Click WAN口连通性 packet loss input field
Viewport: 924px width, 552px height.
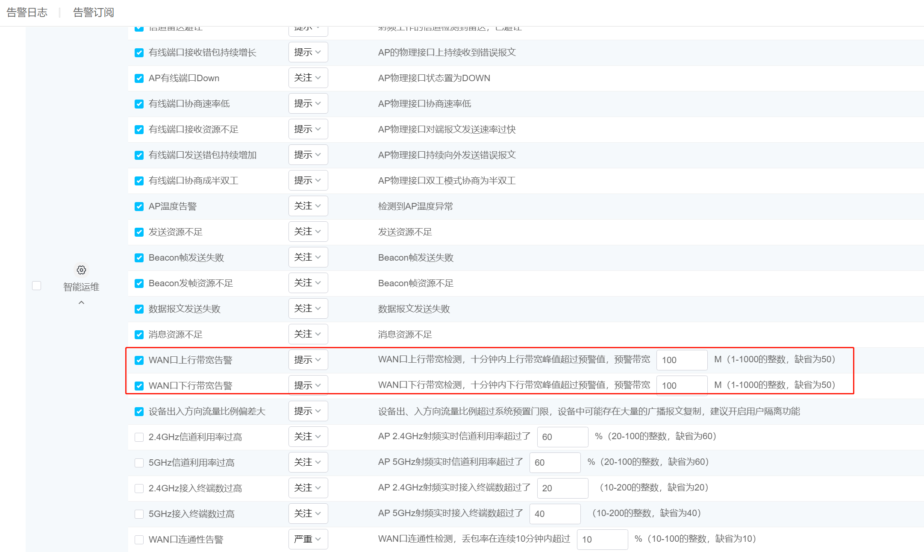point(602,540)
